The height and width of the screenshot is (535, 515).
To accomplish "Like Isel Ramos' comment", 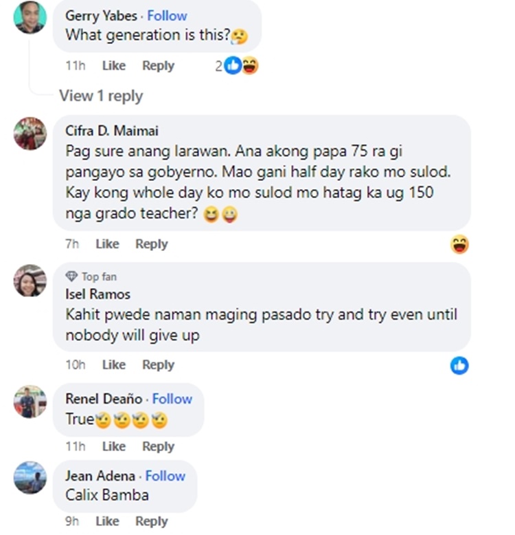I will coord(113,365).
